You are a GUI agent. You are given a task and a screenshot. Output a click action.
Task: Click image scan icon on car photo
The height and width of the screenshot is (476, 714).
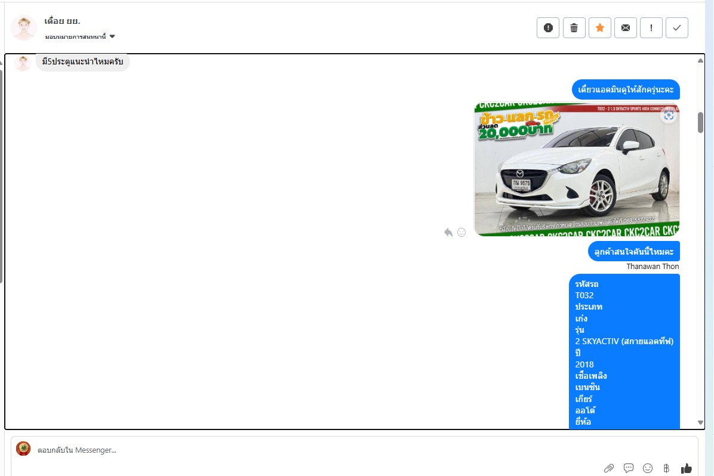[x=669, y=116]
